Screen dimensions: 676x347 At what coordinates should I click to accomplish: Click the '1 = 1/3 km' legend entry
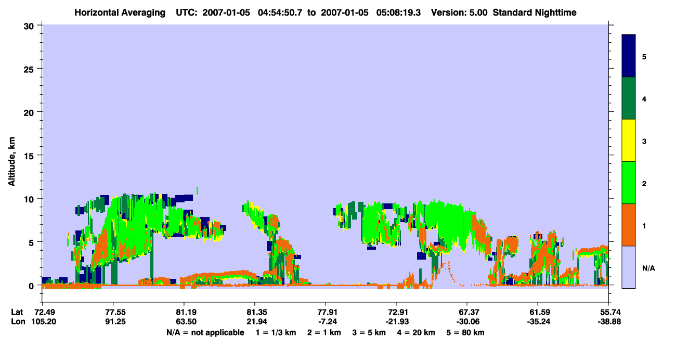(x=277, y=332)
